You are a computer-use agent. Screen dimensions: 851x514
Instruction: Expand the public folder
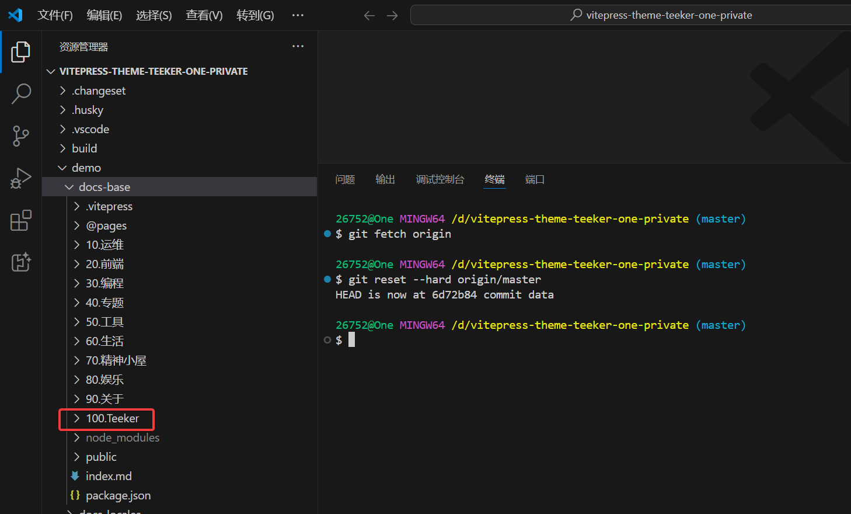(180, 457)
